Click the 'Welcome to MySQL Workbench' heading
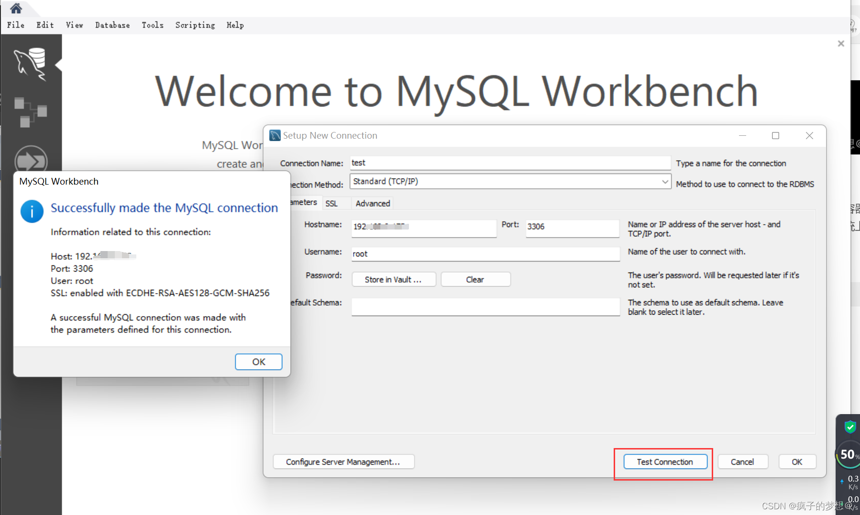The image size is (860, 515). [x=457, y=92]
